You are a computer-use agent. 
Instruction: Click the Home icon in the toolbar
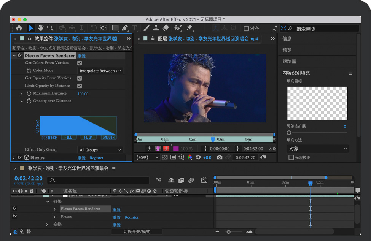[x=19, y=28]
